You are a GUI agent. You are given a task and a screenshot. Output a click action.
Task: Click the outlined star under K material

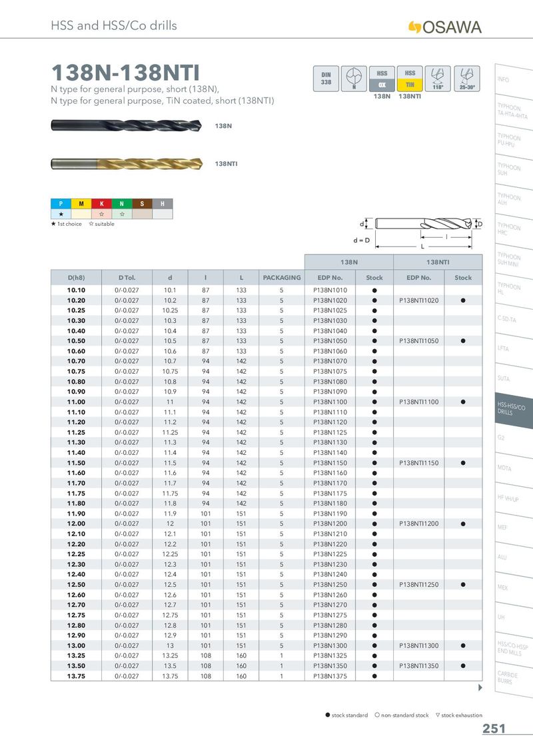(x=101, y=214)
